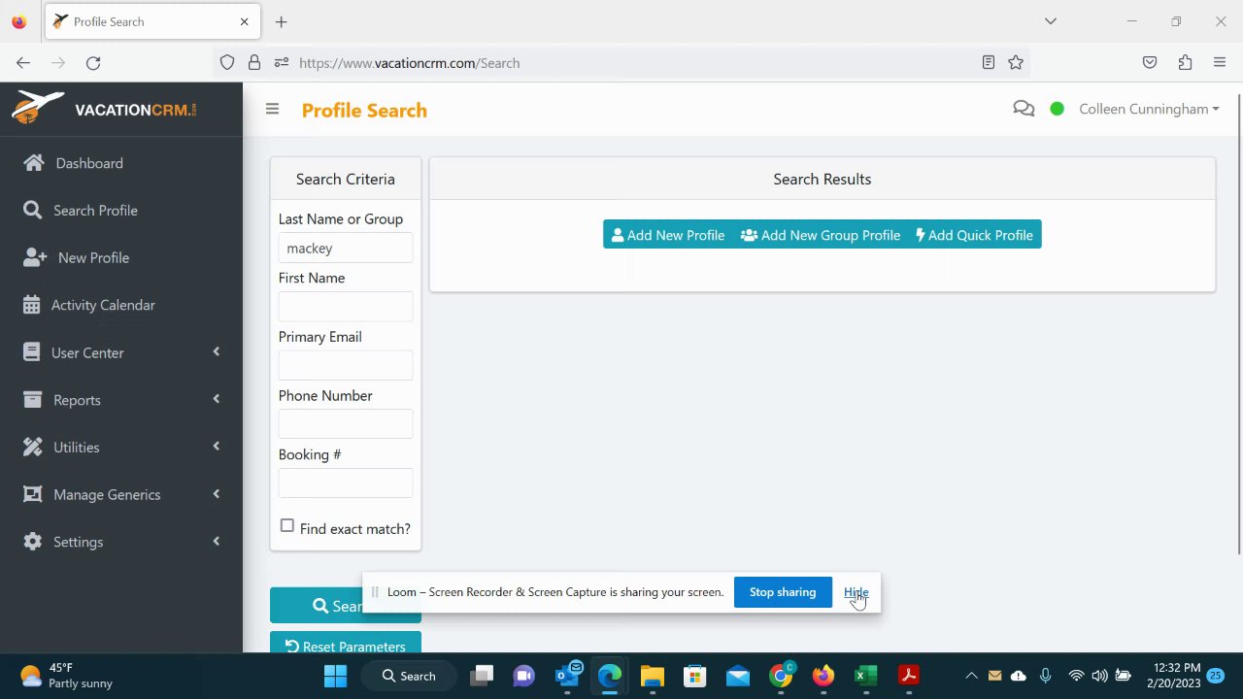Open File Explorer from the taskbar
This screenshot has height=699, width=1243.
[652, 676]
